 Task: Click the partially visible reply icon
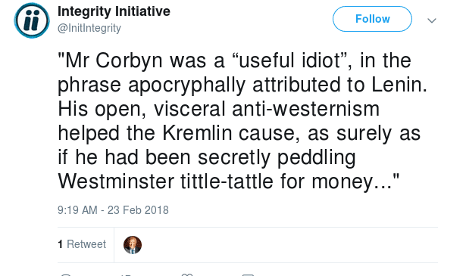click(x=66, y=274)
